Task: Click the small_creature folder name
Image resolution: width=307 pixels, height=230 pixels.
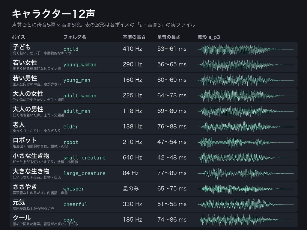Action: 84,158
